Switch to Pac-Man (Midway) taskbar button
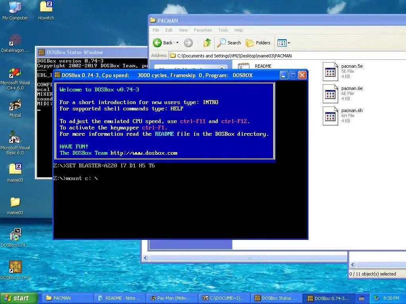The image size is (406, 304). (x=172, y=298)
